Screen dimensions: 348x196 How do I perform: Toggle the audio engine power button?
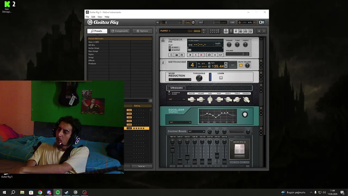tap(240, 22)
